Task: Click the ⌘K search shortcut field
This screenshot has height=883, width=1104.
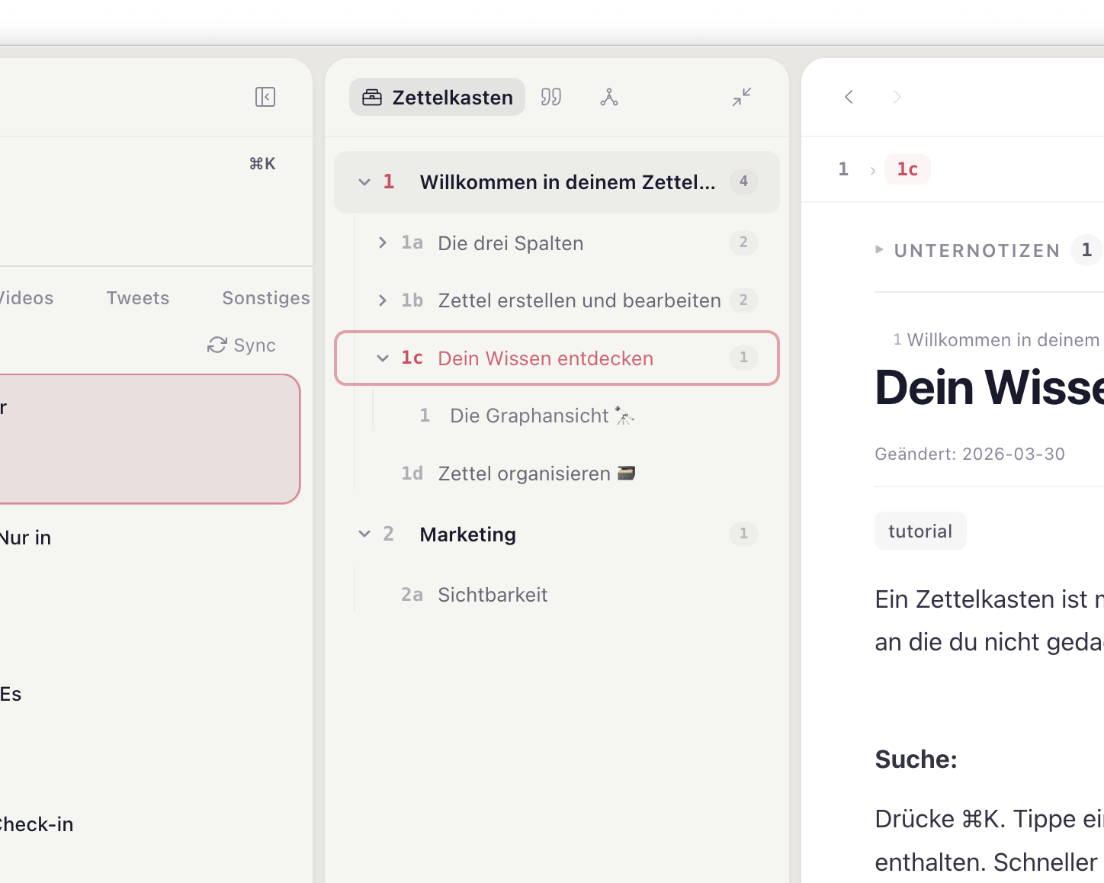Action: click(x=262, y=163)
